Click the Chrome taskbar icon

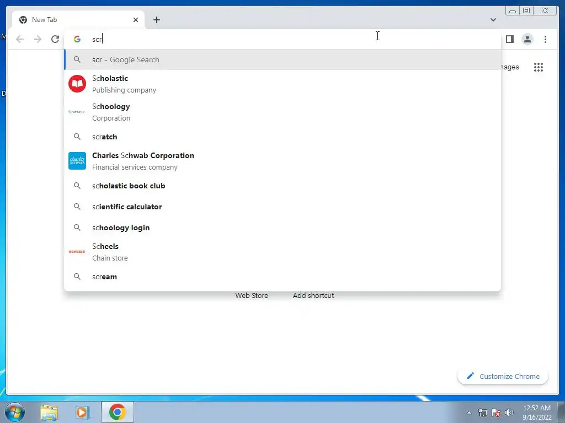(118, 412)
